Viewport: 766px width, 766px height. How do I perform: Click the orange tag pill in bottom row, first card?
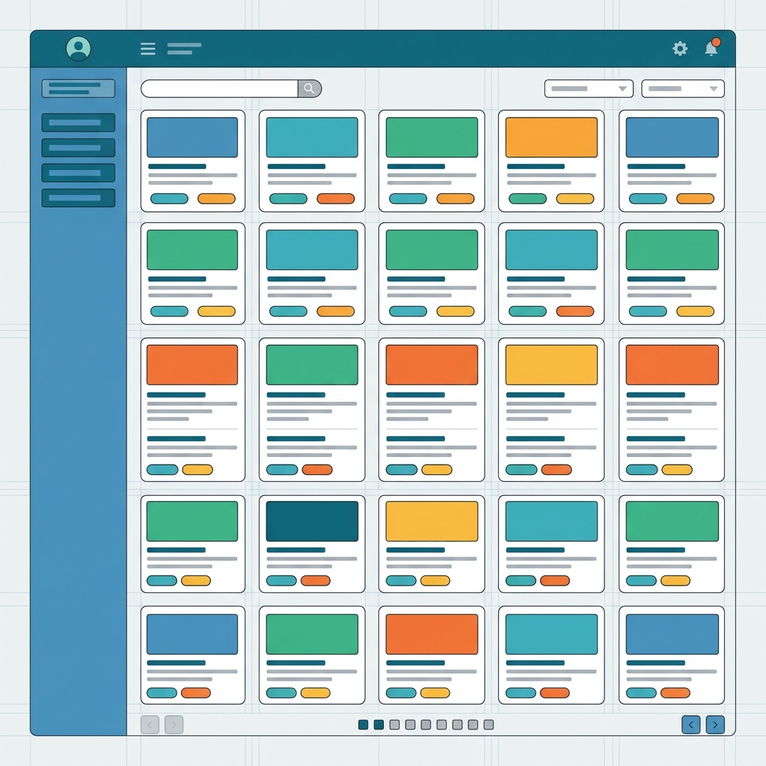(x=196, y=693)
